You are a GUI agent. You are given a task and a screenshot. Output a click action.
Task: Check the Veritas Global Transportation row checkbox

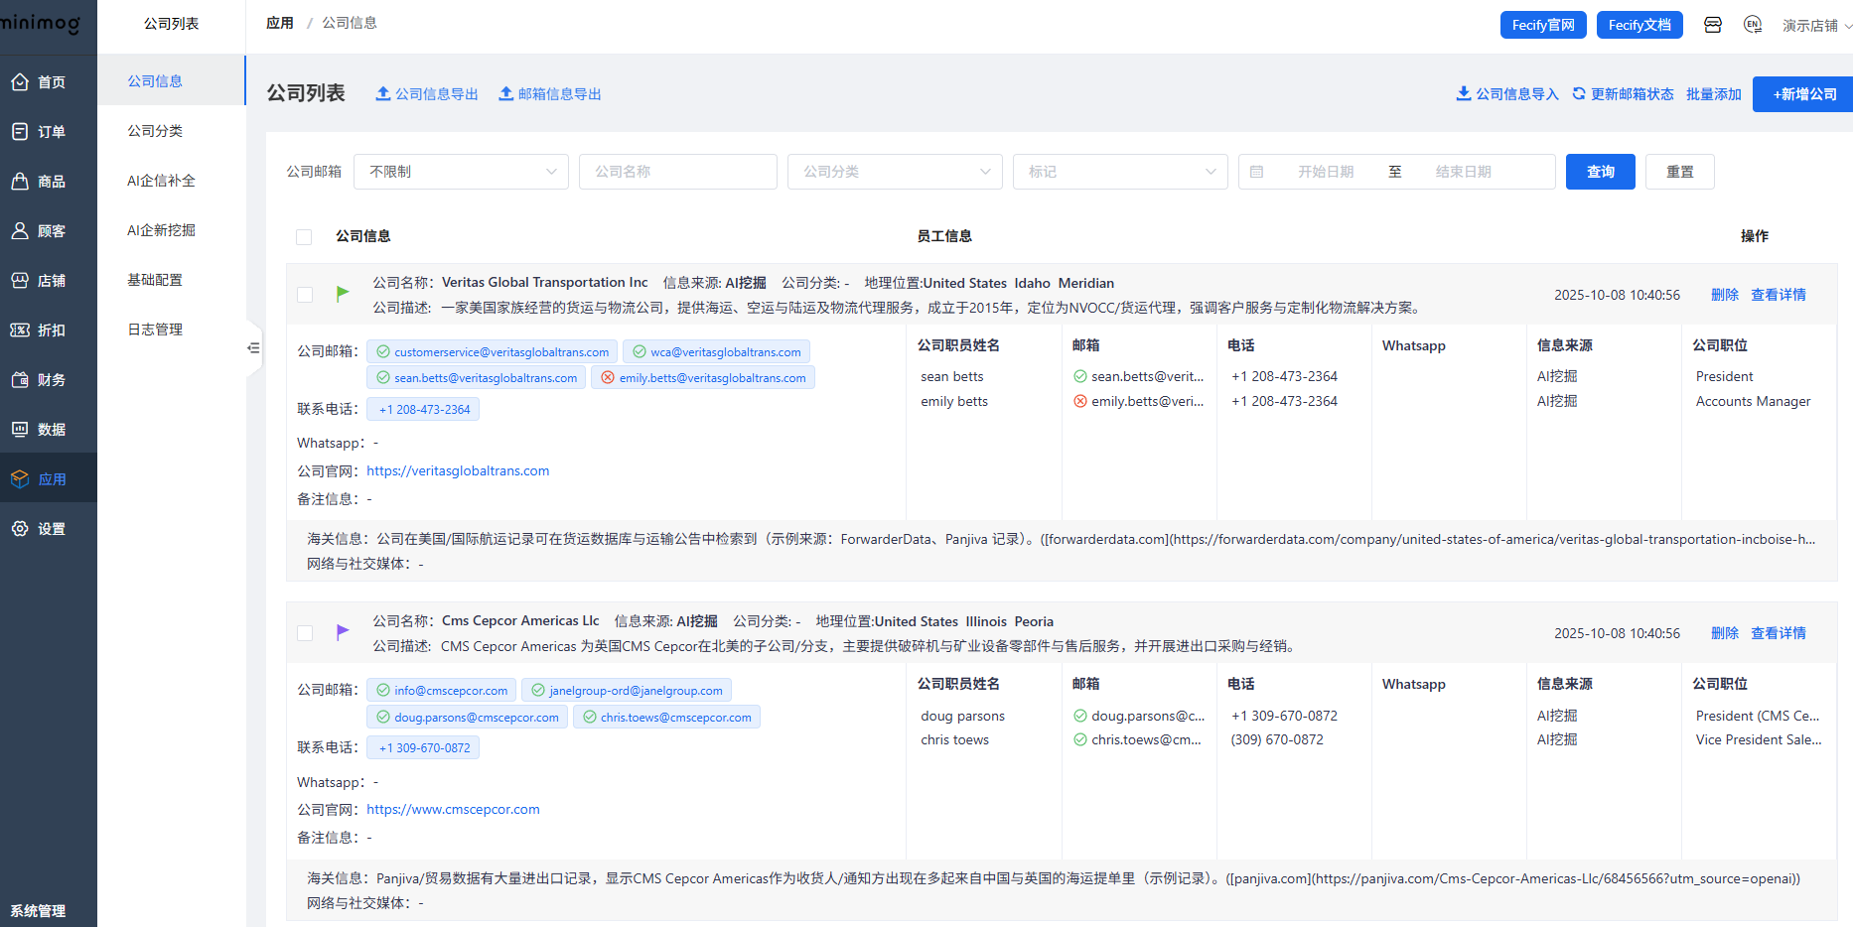pos(305,295)
